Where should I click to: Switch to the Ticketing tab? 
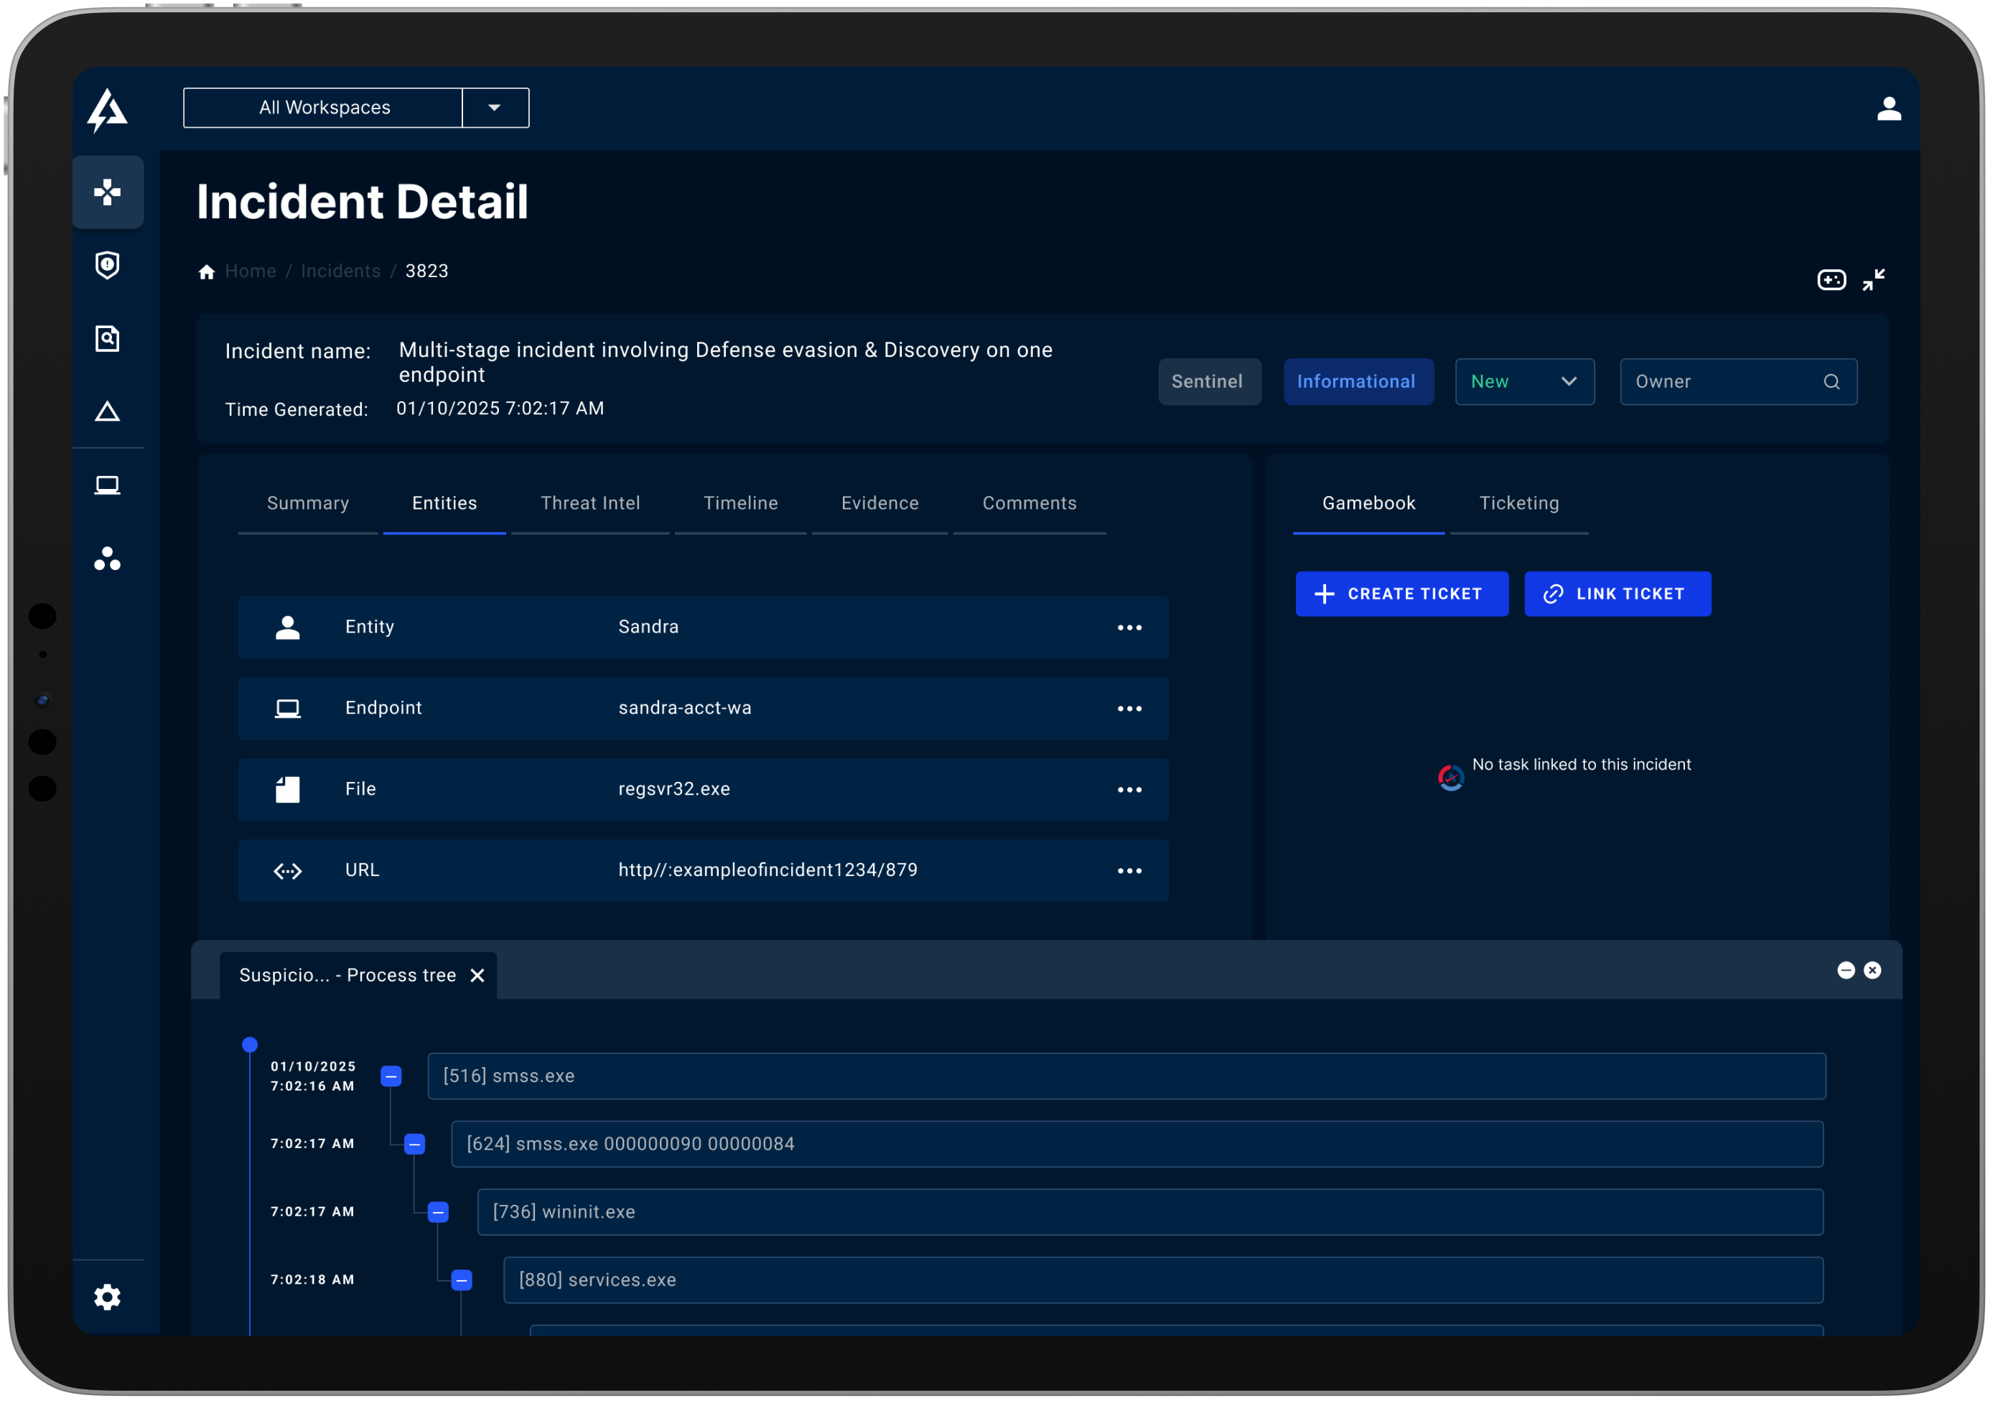click(1519, 503)
